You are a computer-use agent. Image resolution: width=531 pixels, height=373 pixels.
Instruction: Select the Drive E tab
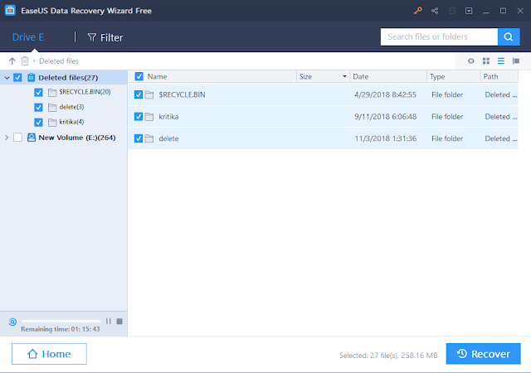[27, 37]
